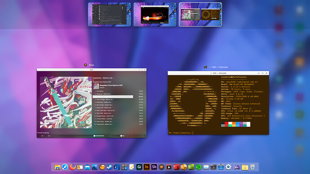The image size is (310, 174).
Task: Open Firefox from the dock
Action: [x=72, y=167]
